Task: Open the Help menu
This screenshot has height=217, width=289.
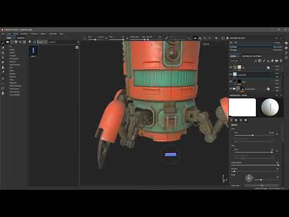Action: (x=61, y=34)
